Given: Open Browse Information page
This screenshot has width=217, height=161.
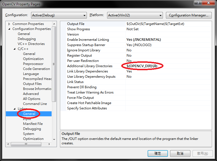Looking at the screenshot, I should click(x=37, y=89).
